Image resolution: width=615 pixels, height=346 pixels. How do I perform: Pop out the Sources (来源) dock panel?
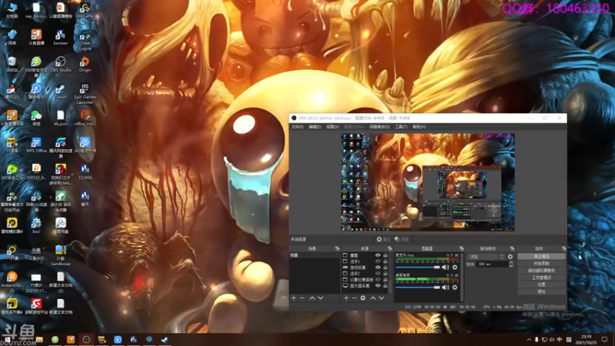coord(390,248)
